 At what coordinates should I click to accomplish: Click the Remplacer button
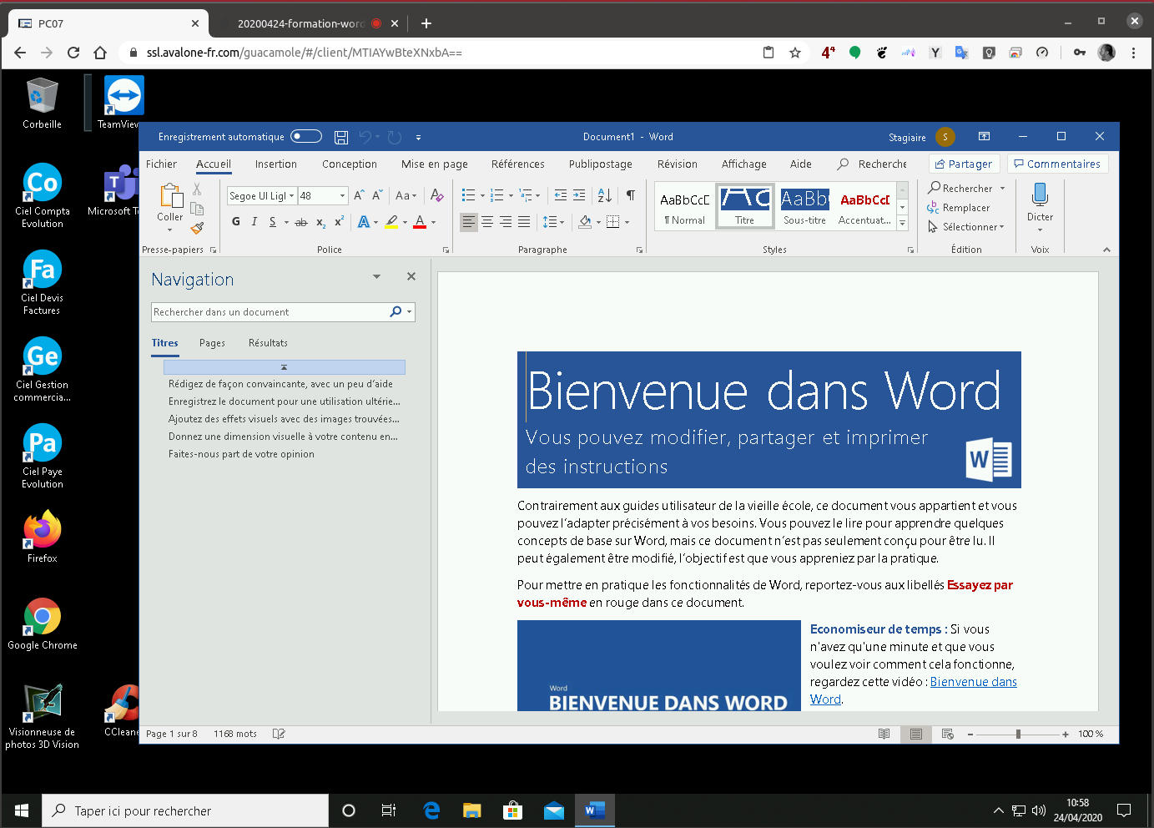tap(959, 208)
